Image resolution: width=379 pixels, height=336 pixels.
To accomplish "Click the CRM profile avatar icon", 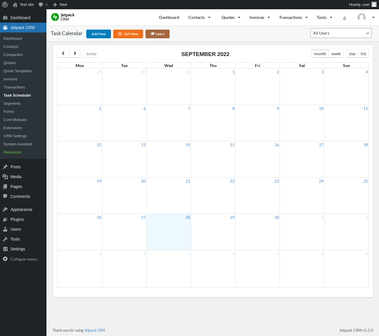I will coord(362,17).
